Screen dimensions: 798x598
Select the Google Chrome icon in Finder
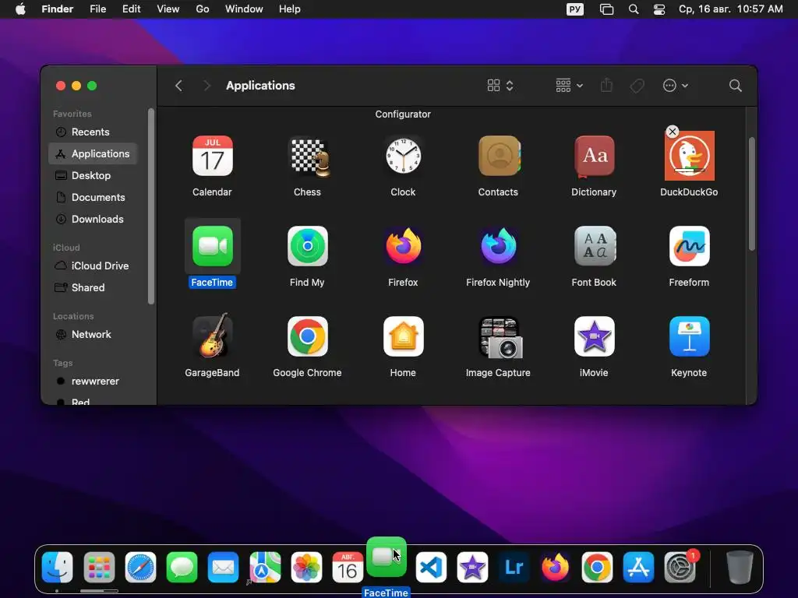pos(307,336)
